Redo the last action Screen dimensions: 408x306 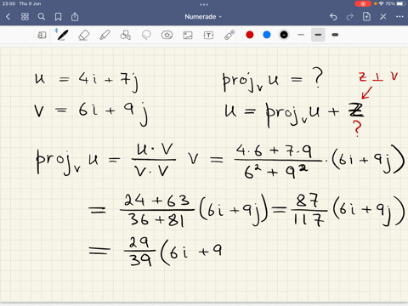coord(350,17)
